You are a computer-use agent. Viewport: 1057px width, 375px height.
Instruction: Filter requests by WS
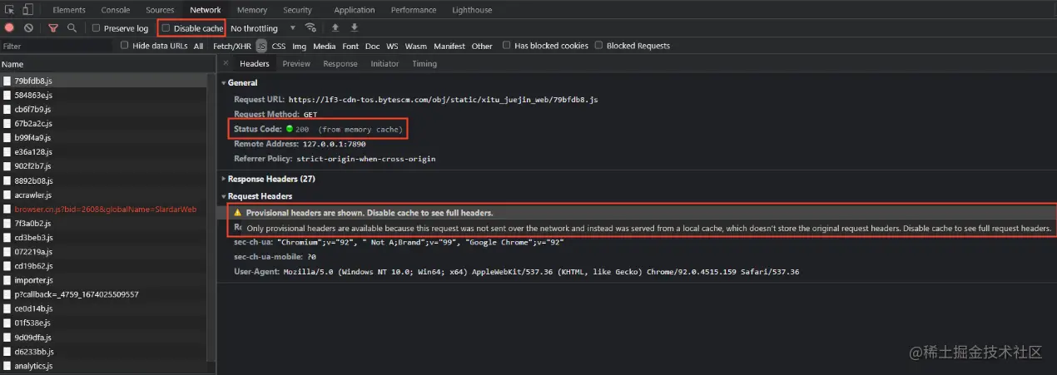(392, 46)
